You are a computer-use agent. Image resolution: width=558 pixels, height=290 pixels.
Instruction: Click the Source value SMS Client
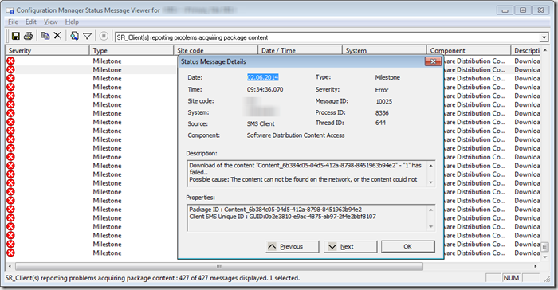tap(261, 123)
